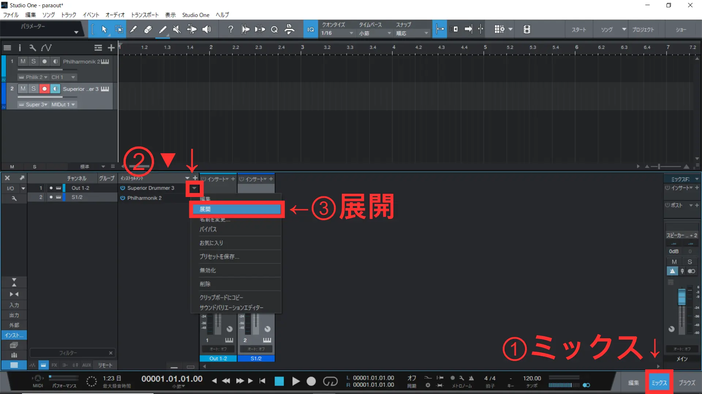Open the track list icon
Image resolution: width=702 pixels, height=394 pixels.
(7, 48)
